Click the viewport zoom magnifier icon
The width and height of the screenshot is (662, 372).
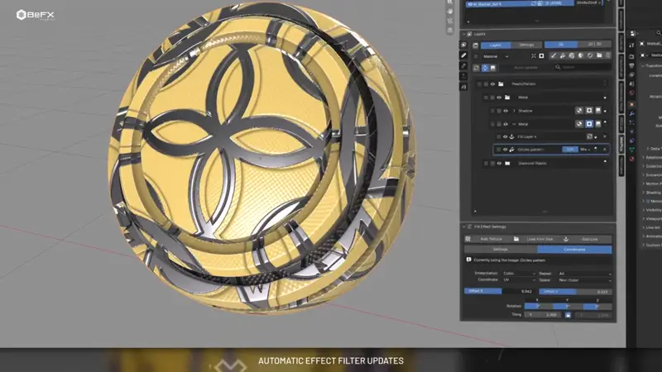[x=450, y=2]
